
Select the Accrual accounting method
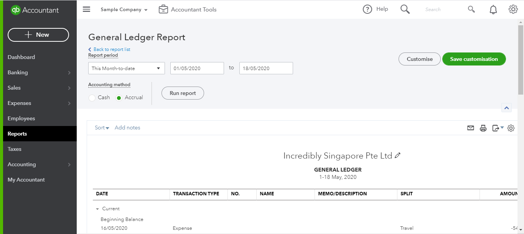(x=119, y=98)
